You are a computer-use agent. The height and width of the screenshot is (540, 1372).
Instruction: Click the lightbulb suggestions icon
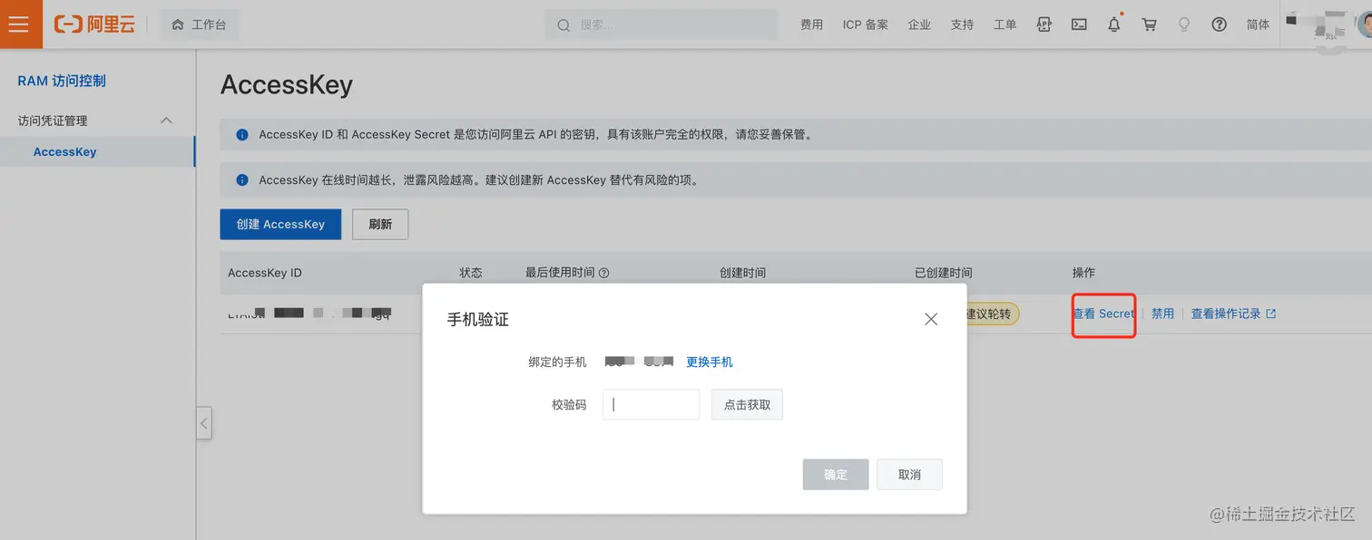pyautogui.click(x=1184, y=24)
